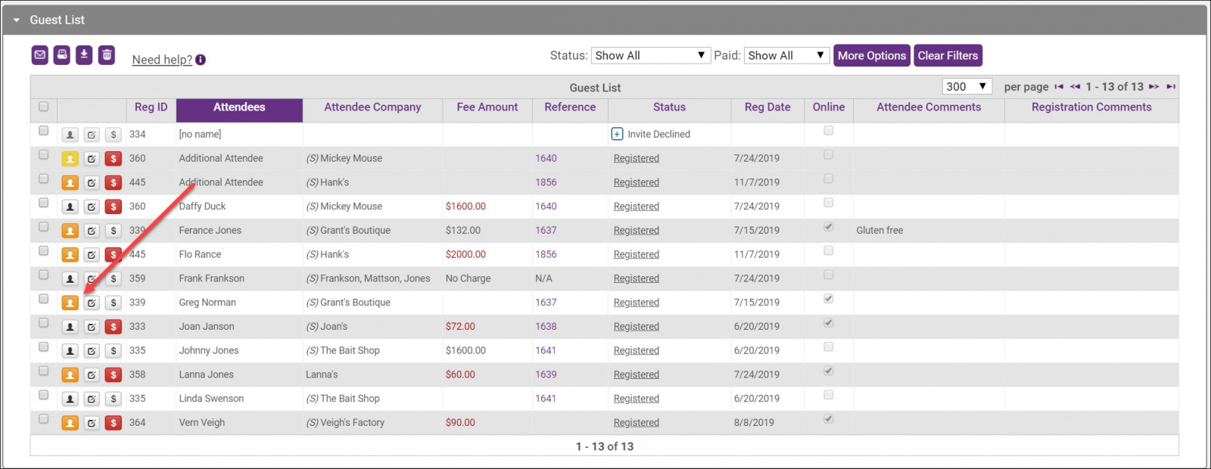Check the row checkbox for Johnny Jones
The image size is (1211, 469).
[43, 347]
